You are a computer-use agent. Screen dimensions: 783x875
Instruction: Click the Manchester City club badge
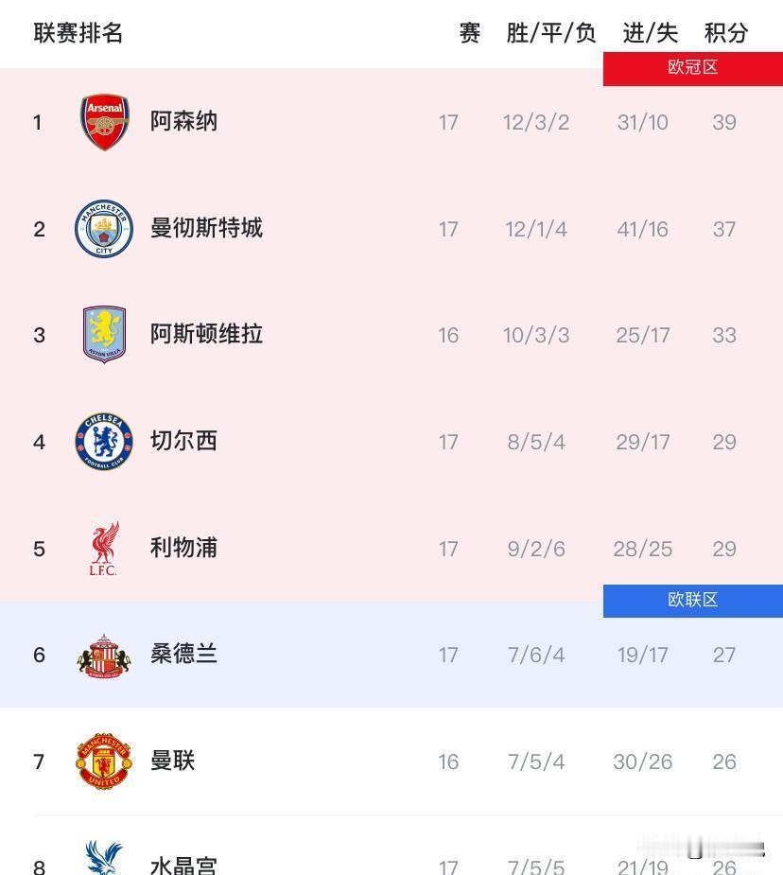[104, 228]
